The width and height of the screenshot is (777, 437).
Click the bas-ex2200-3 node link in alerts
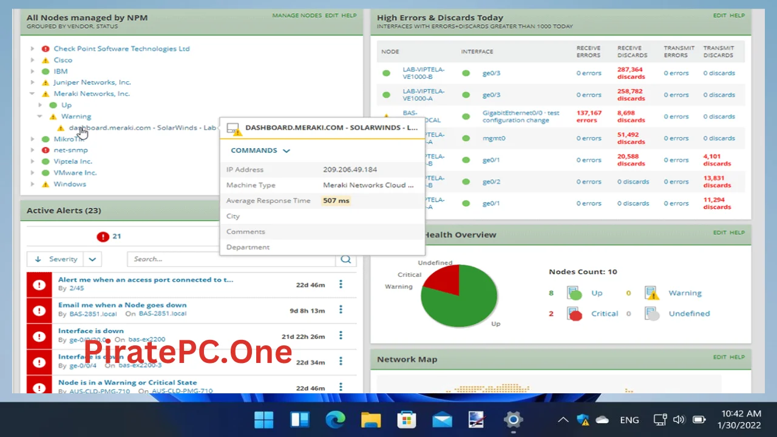(140, 365)
